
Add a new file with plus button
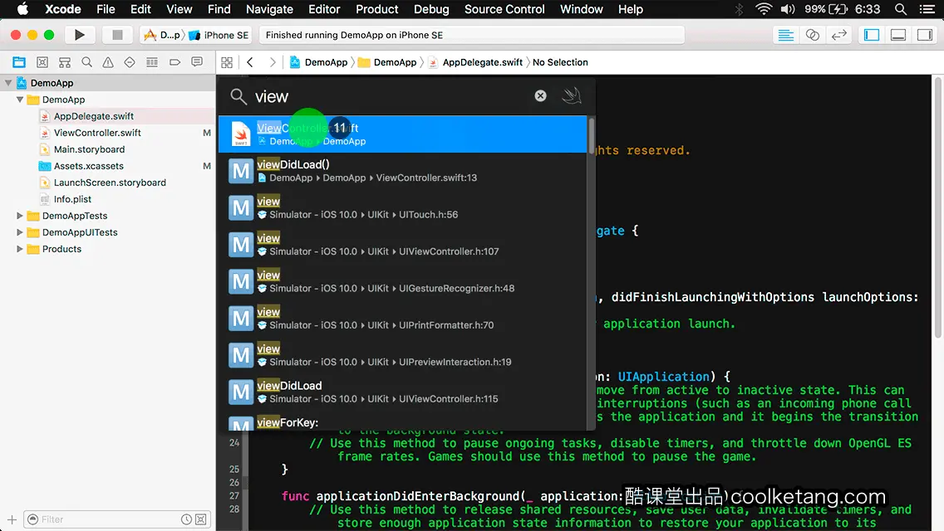click(x=12, y=519)
